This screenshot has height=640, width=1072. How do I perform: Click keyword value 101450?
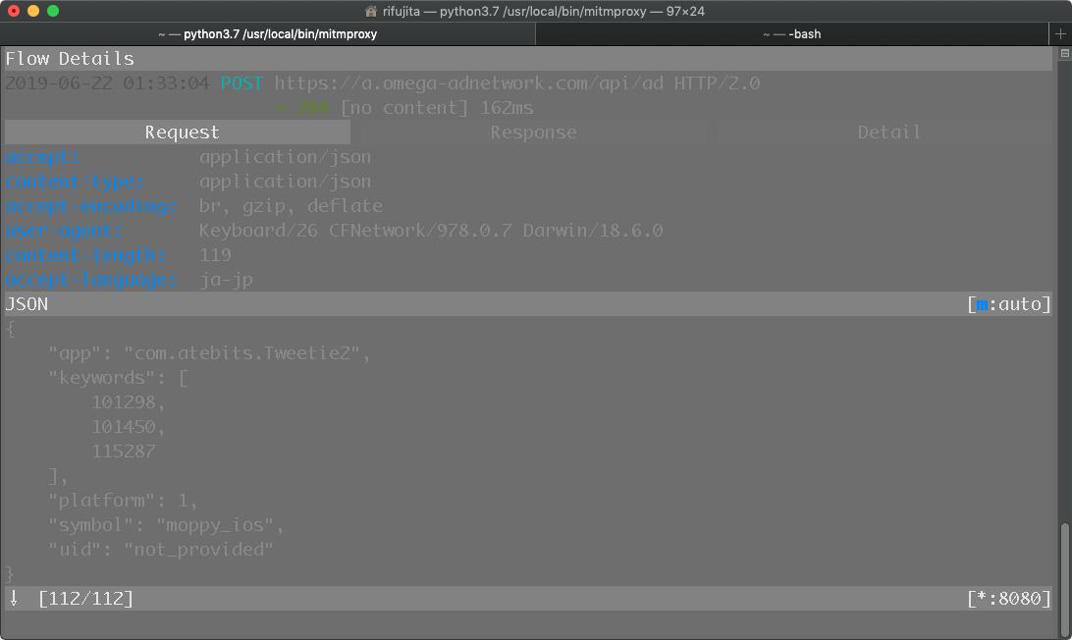128,427
